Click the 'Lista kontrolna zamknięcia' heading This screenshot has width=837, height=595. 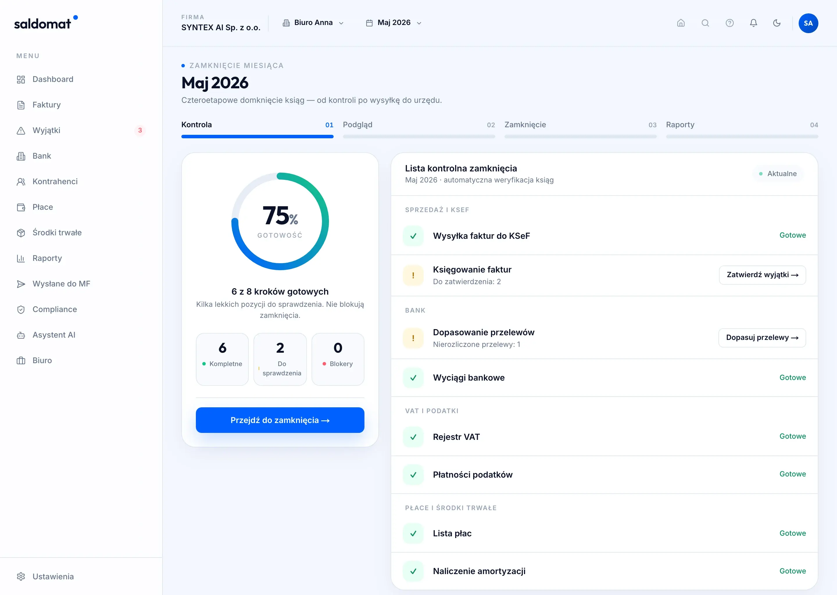coord(461,169)
